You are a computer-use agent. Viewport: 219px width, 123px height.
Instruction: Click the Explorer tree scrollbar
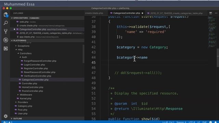(83, 54)
